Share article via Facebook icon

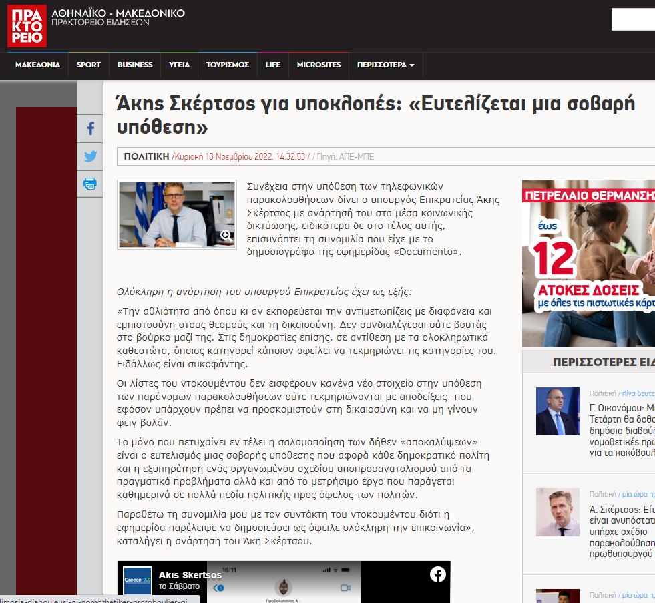tap(90, 128)
